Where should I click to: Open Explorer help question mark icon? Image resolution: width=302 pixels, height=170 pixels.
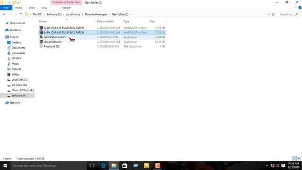tap(300, 8)
